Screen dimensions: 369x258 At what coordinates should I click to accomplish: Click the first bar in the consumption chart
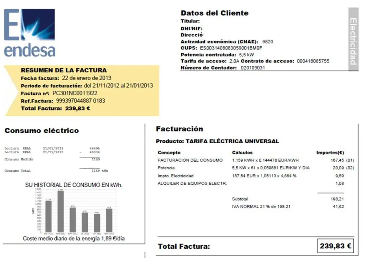tap(48, 216)
